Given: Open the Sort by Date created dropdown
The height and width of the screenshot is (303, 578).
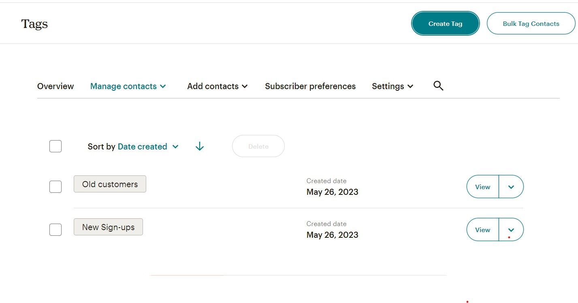Looking at the screenshot, I should tap(148, 147).
